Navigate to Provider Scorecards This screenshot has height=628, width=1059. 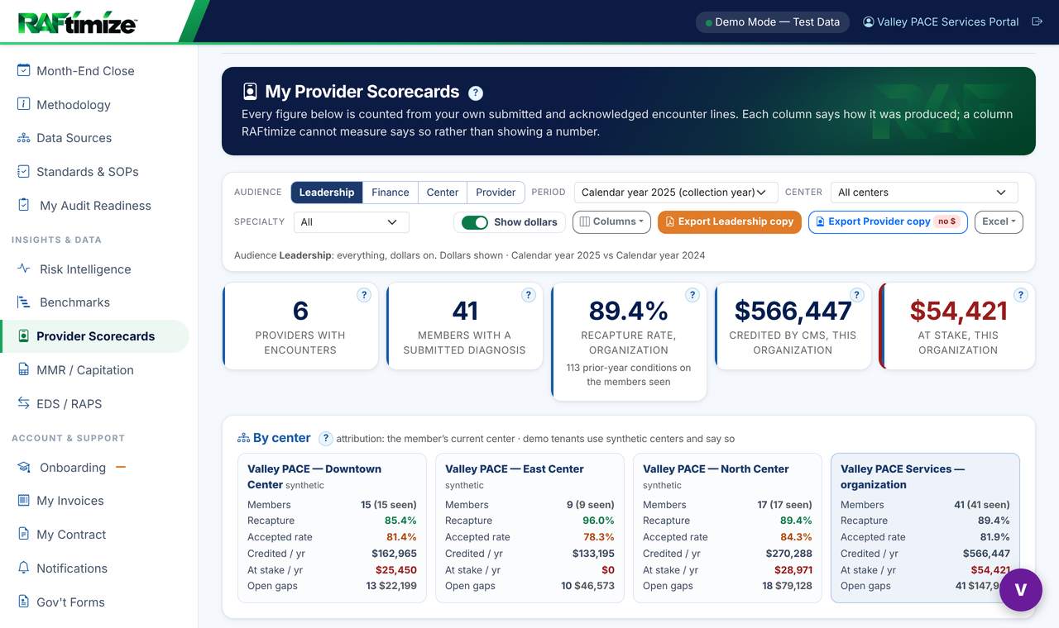(94, 336)
